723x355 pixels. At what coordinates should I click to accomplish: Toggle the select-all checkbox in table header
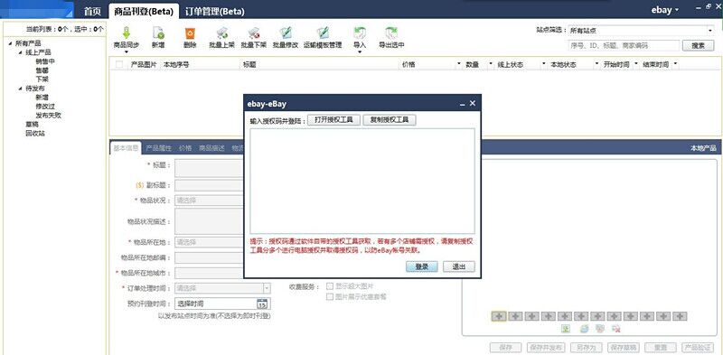(119, 64)
